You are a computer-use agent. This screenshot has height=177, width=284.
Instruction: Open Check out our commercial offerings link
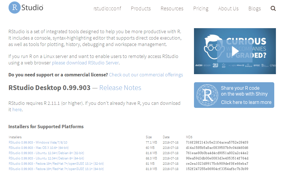point(146,75)
